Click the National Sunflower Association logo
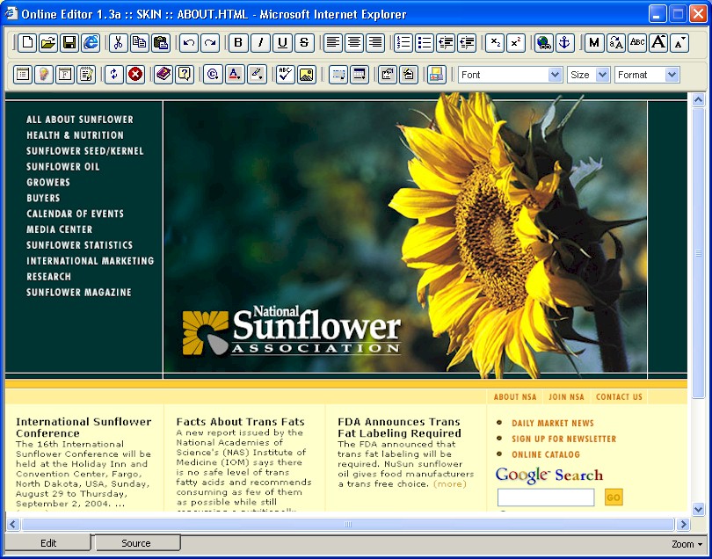 [292, 330]
